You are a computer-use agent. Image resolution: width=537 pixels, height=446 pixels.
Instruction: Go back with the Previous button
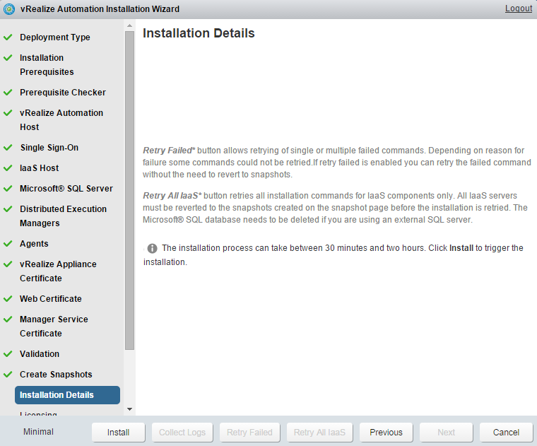click(386, 433)
